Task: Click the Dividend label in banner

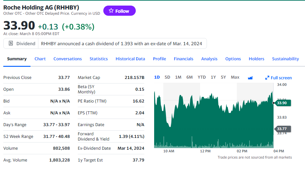Action: click(x=26, y=44)
